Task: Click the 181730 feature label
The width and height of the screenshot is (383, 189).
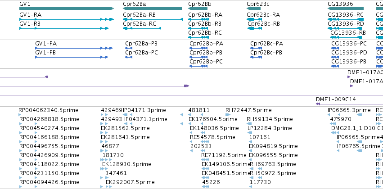Action: [113, 155]
